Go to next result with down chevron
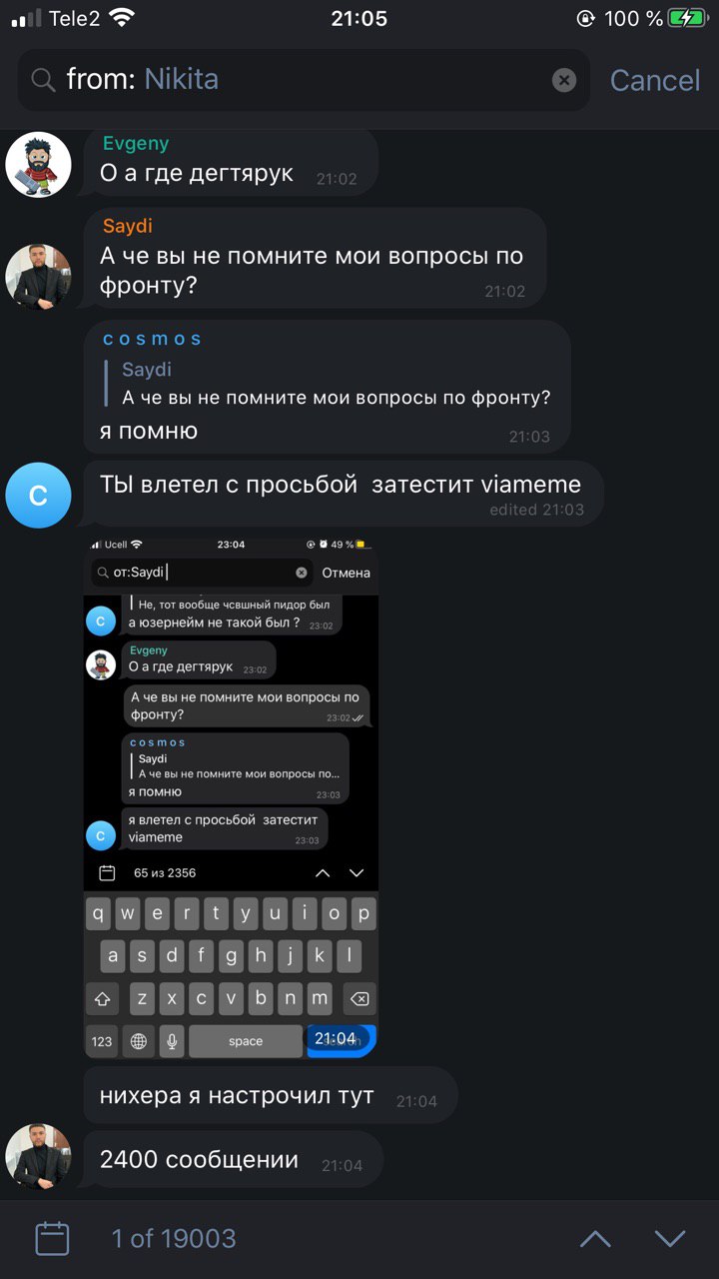This screenshot has width=719, height=1279. tap(670, 1239)
